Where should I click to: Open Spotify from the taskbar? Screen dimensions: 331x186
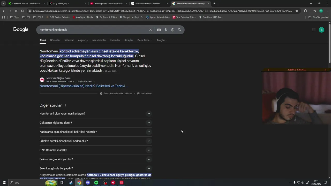(x=96, y=183)
